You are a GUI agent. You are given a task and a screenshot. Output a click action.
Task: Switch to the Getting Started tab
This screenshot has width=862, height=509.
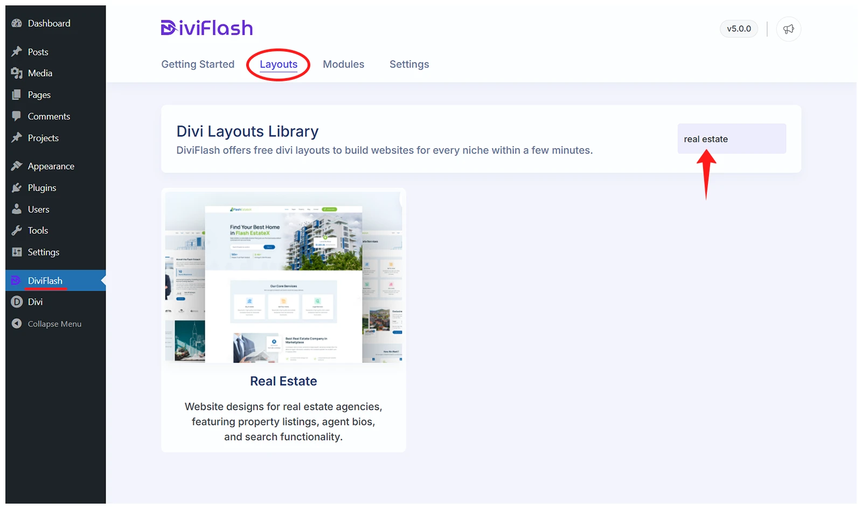pyautogui.click(x=198, y=64)
